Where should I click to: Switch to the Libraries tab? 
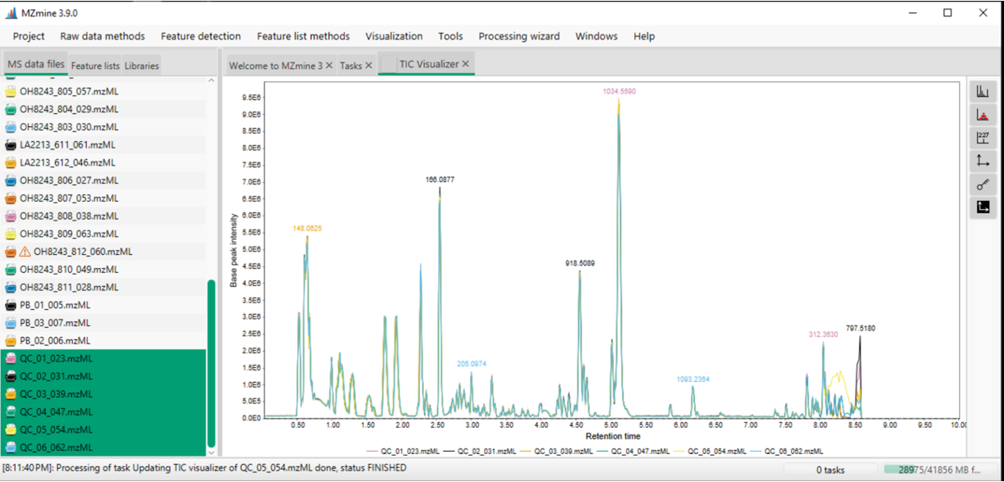pos(142,66)
